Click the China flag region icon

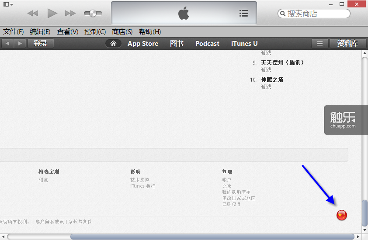(x=342, y=215)
